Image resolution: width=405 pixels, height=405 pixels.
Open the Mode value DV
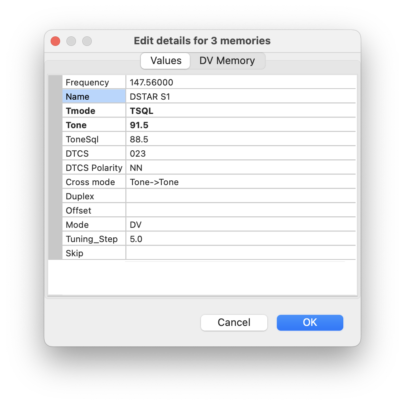click(x=241, y=225)
